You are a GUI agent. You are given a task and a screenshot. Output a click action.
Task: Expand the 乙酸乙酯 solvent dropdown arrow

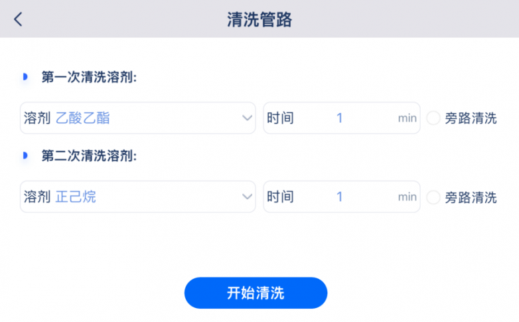coord(247,118)
